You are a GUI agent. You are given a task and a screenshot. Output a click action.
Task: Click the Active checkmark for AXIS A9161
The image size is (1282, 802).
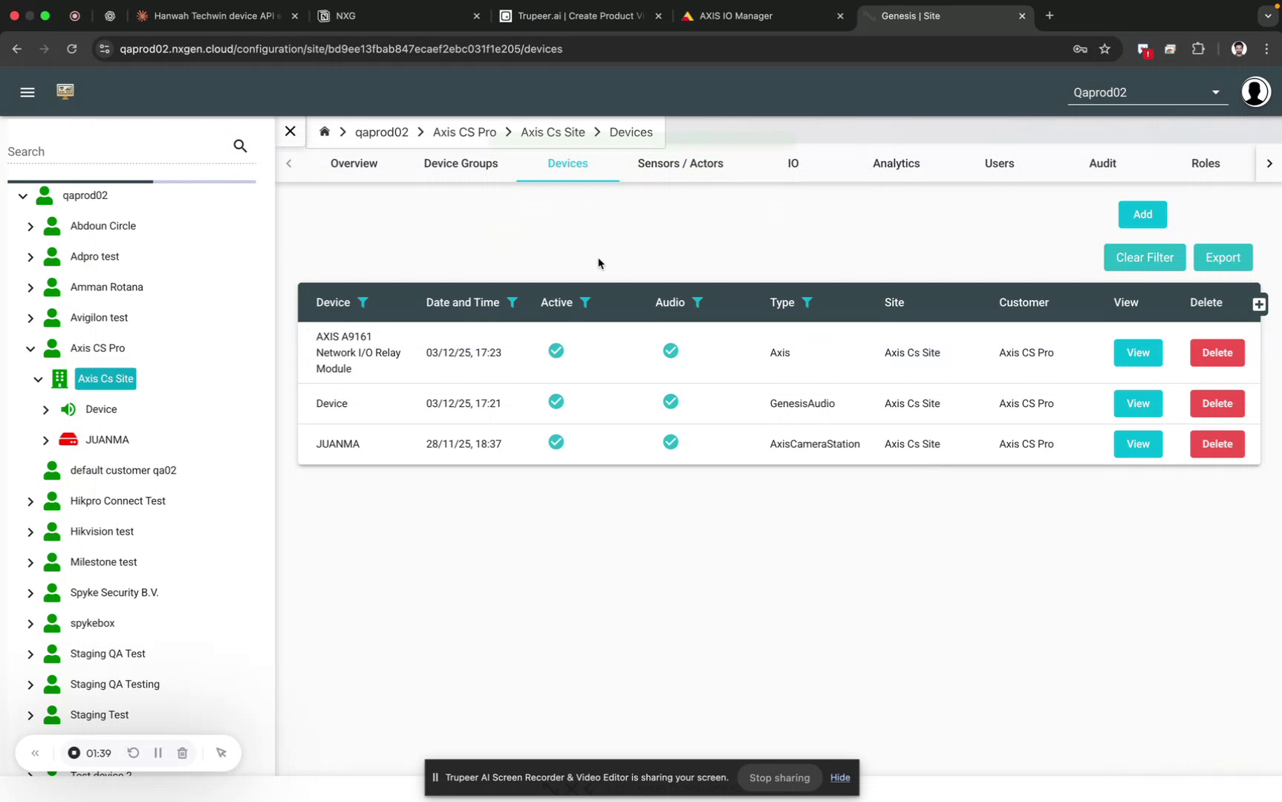(x=556, y=351)
